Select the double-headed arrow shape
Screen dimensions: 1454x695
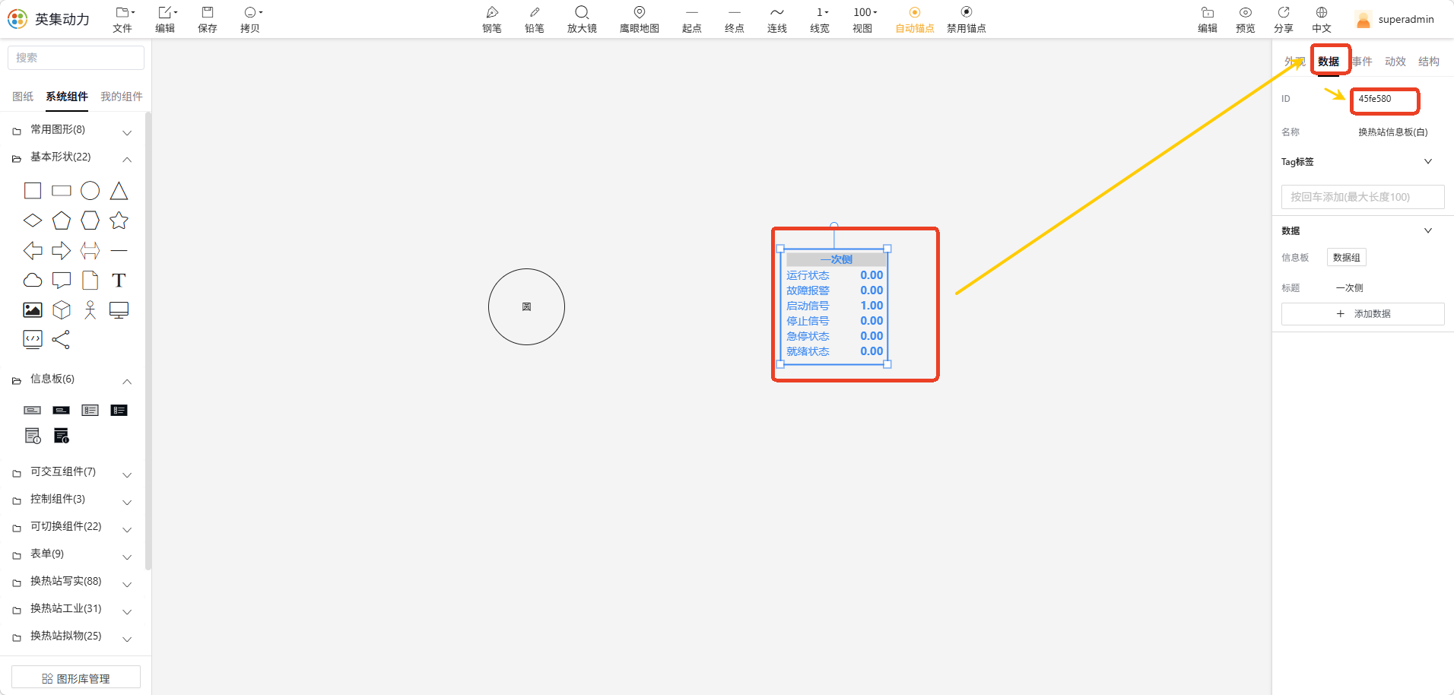tap(90, 250)
